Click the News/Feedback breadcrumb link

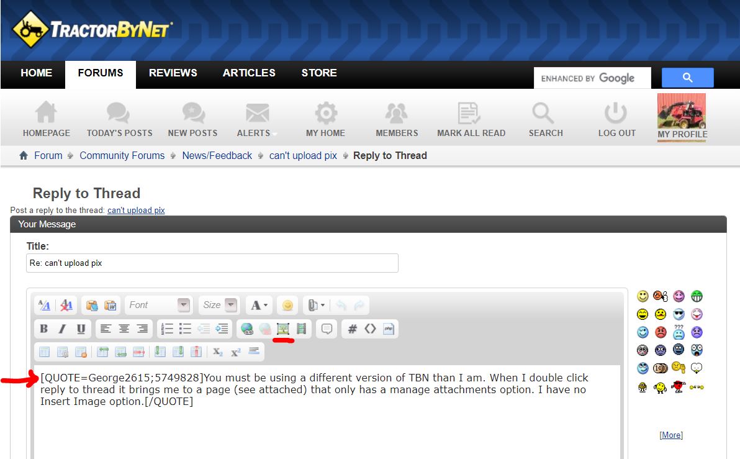(x=217, y=155)
